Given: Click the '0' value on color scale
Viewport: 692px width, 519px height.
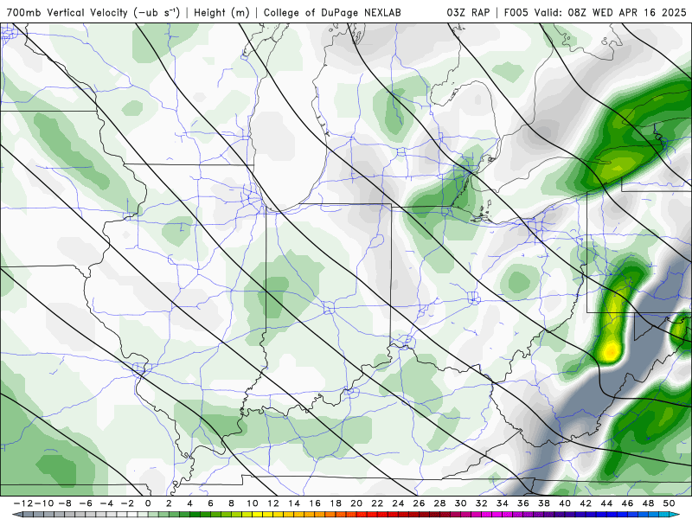Looking at the screenshot, I should coord(148,503).
